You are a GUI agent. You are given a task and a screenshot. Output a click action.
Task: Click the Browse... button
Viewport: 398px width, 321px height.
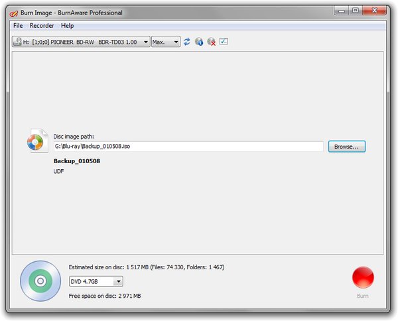(347, 147)
